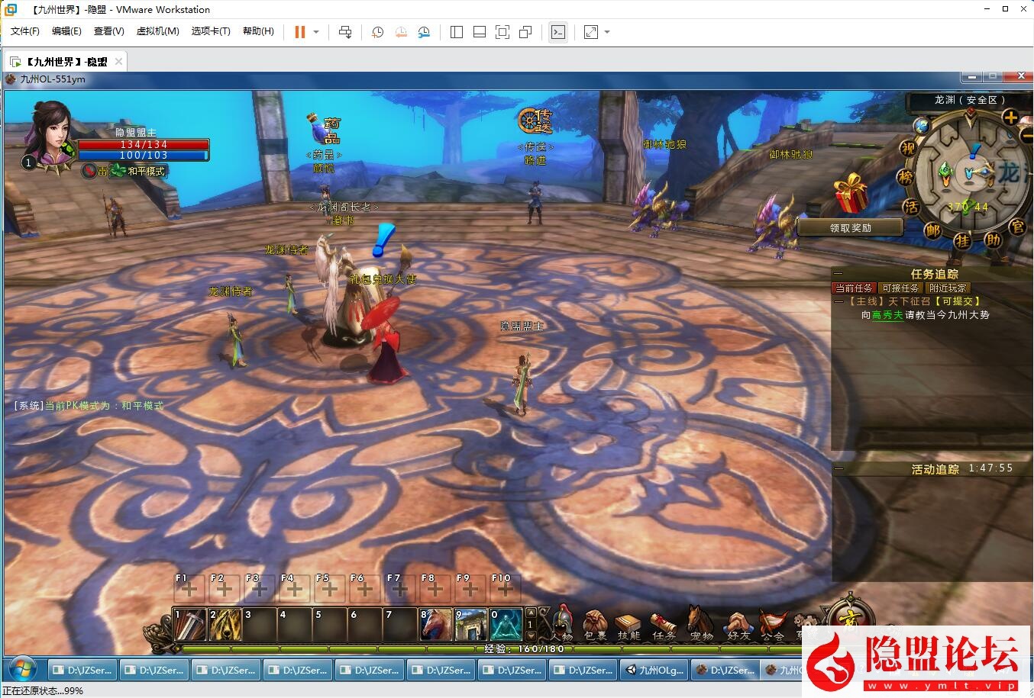This screenshot has height=698, width=1034.
Task: Switch to the 可接任务 tab
Action: pos(900,288)
